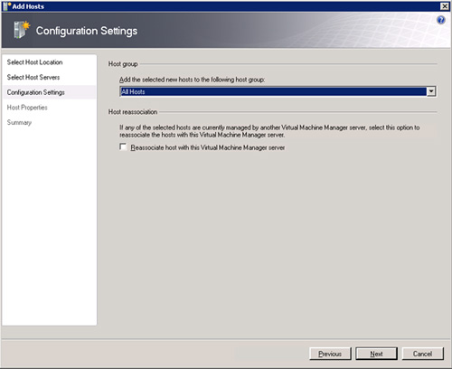
Task: Go to Select Host Location step
Action: [34, 62]
